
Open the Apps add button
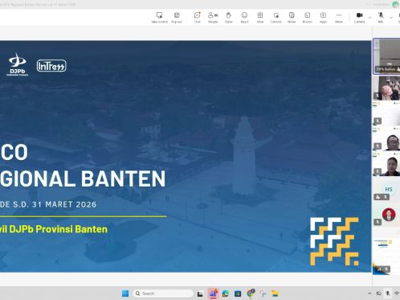click(323, 18)
